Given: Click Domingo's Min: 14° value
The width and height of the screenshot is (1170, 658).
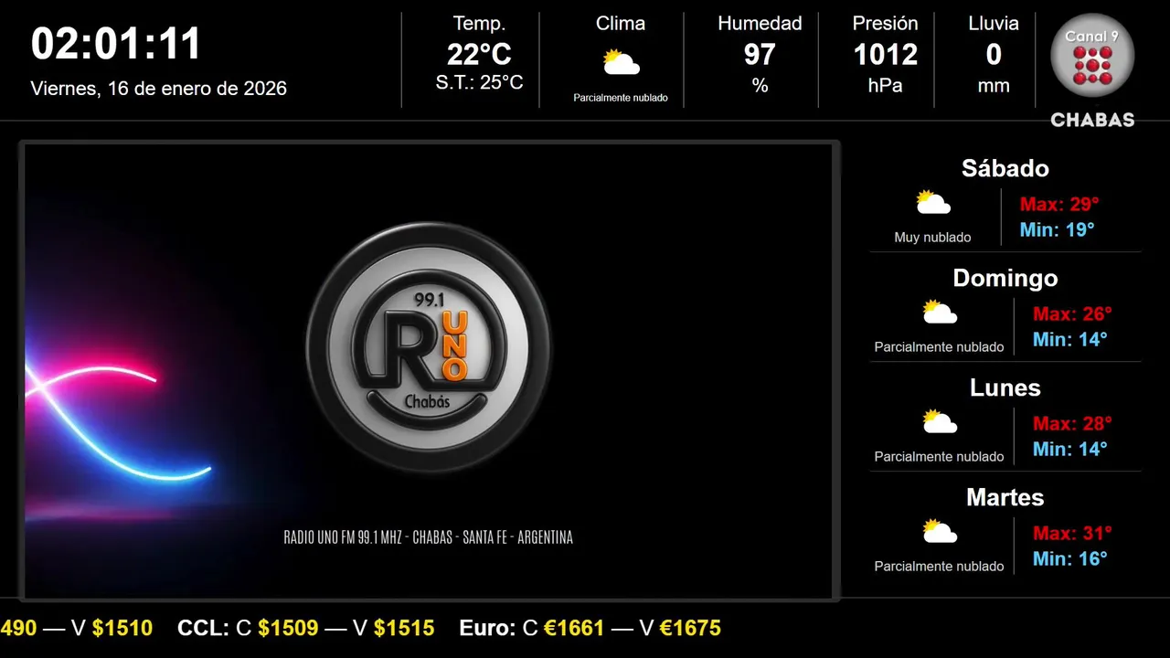Looking at the screenshot, I should (x=1070, y=339).
